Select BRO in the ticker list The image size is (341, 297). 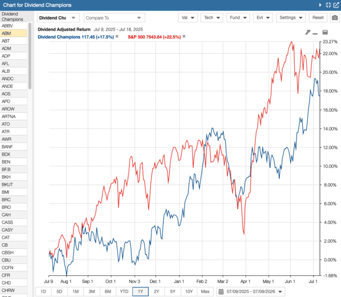click(13, 207)
